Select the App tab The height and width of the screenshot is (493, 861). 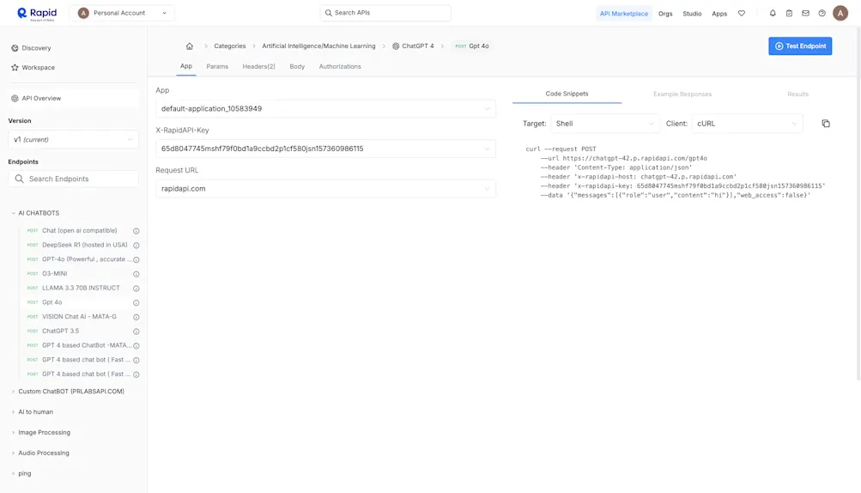click(x=186, y=66)
